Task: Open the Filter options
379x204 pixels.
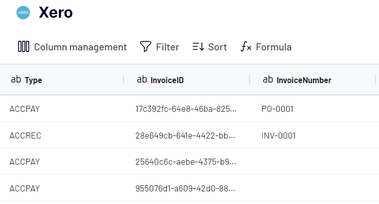Action: 160,47
